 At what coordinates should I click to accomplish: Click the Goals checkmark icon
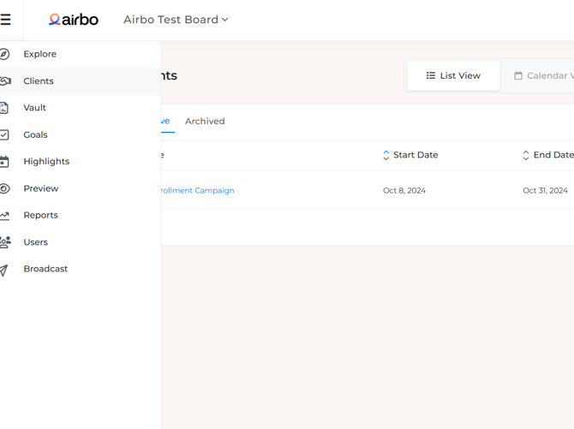[x=4, y=134]
